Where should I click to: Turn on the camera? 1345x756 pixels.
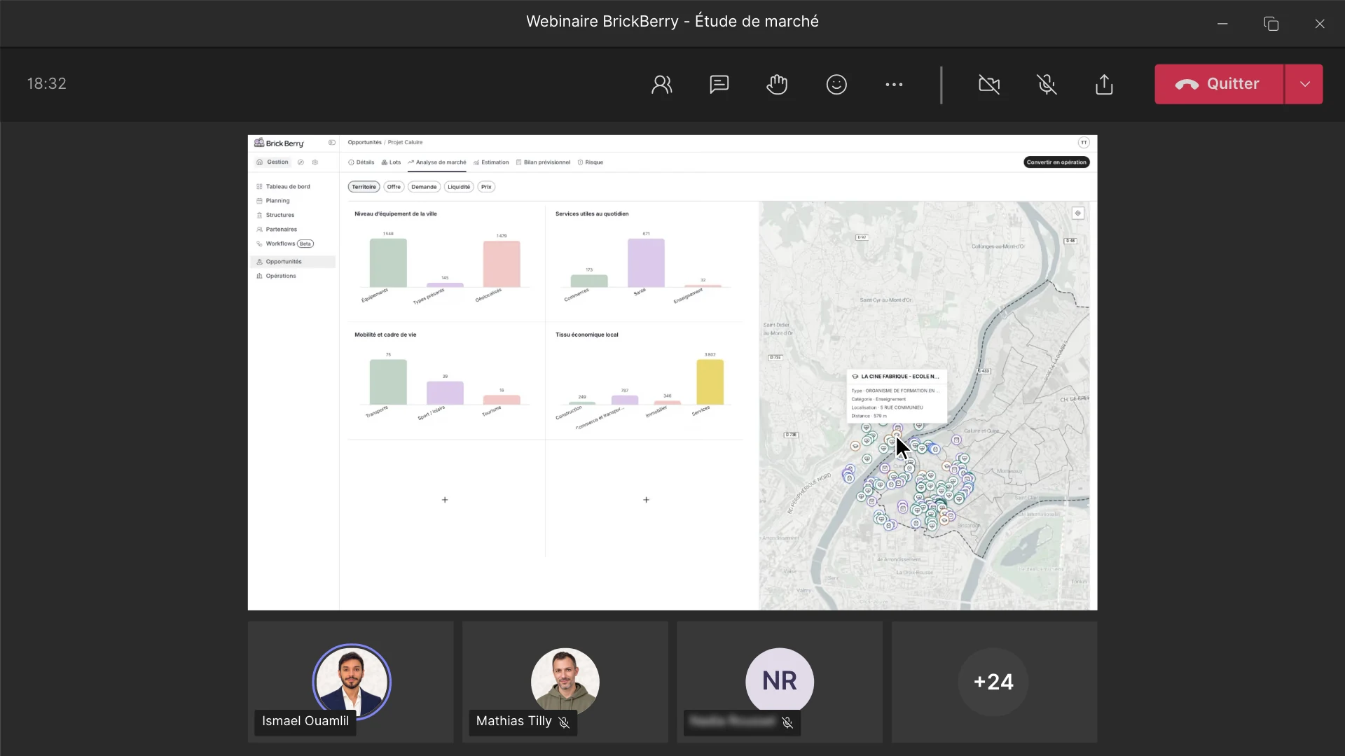click(x=989, y=84)
